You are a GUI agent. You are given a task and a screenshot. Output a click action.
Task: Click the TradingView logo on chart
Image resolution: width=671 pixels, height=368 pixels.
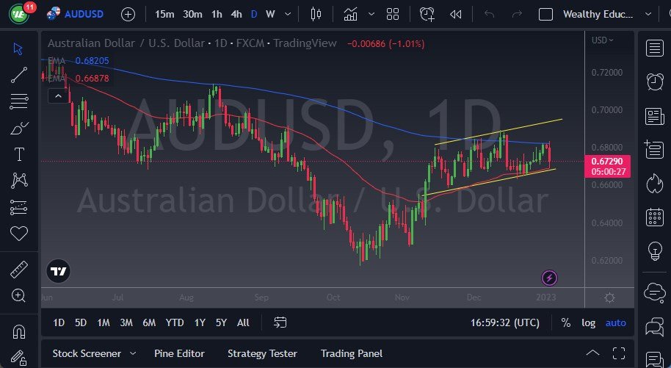tap(58, 271)
